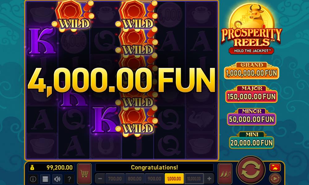Image resolution: width=309 pixels, height=185 pixels.
Task: Open the shopping cart feature buy
Action: point(84,174)
